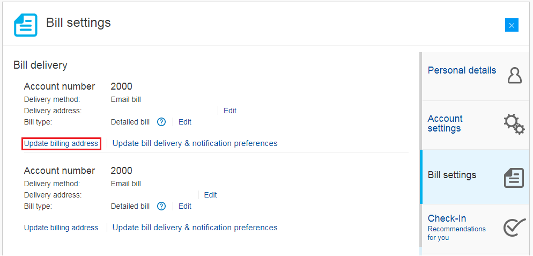Click the Personal details person icon
533x256 pixels.
tap(514, 76)
